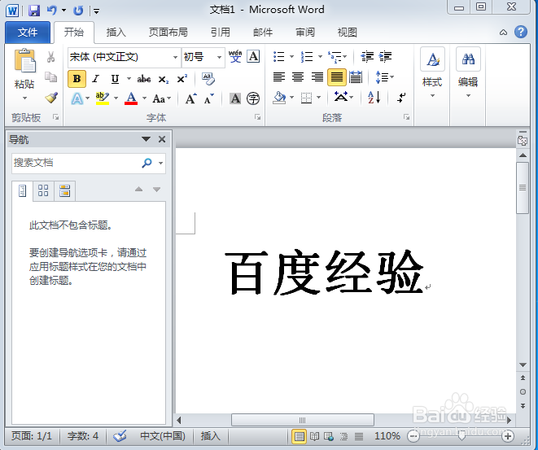Sort text with A-Z icon
The image size is (538, 450).
[374, 98]
